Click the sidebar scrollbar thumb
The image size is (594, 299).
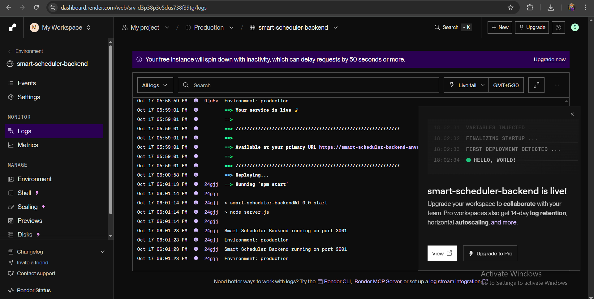click(110, 130)
